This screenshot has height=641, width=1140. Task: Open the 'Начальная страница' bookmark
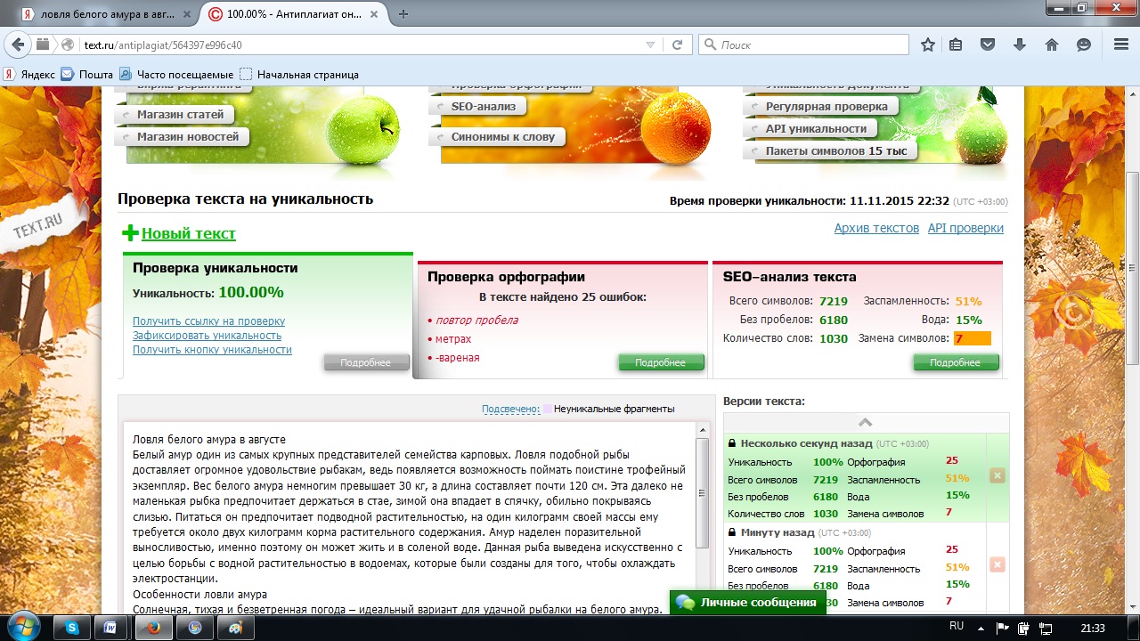tap(299, 75)
